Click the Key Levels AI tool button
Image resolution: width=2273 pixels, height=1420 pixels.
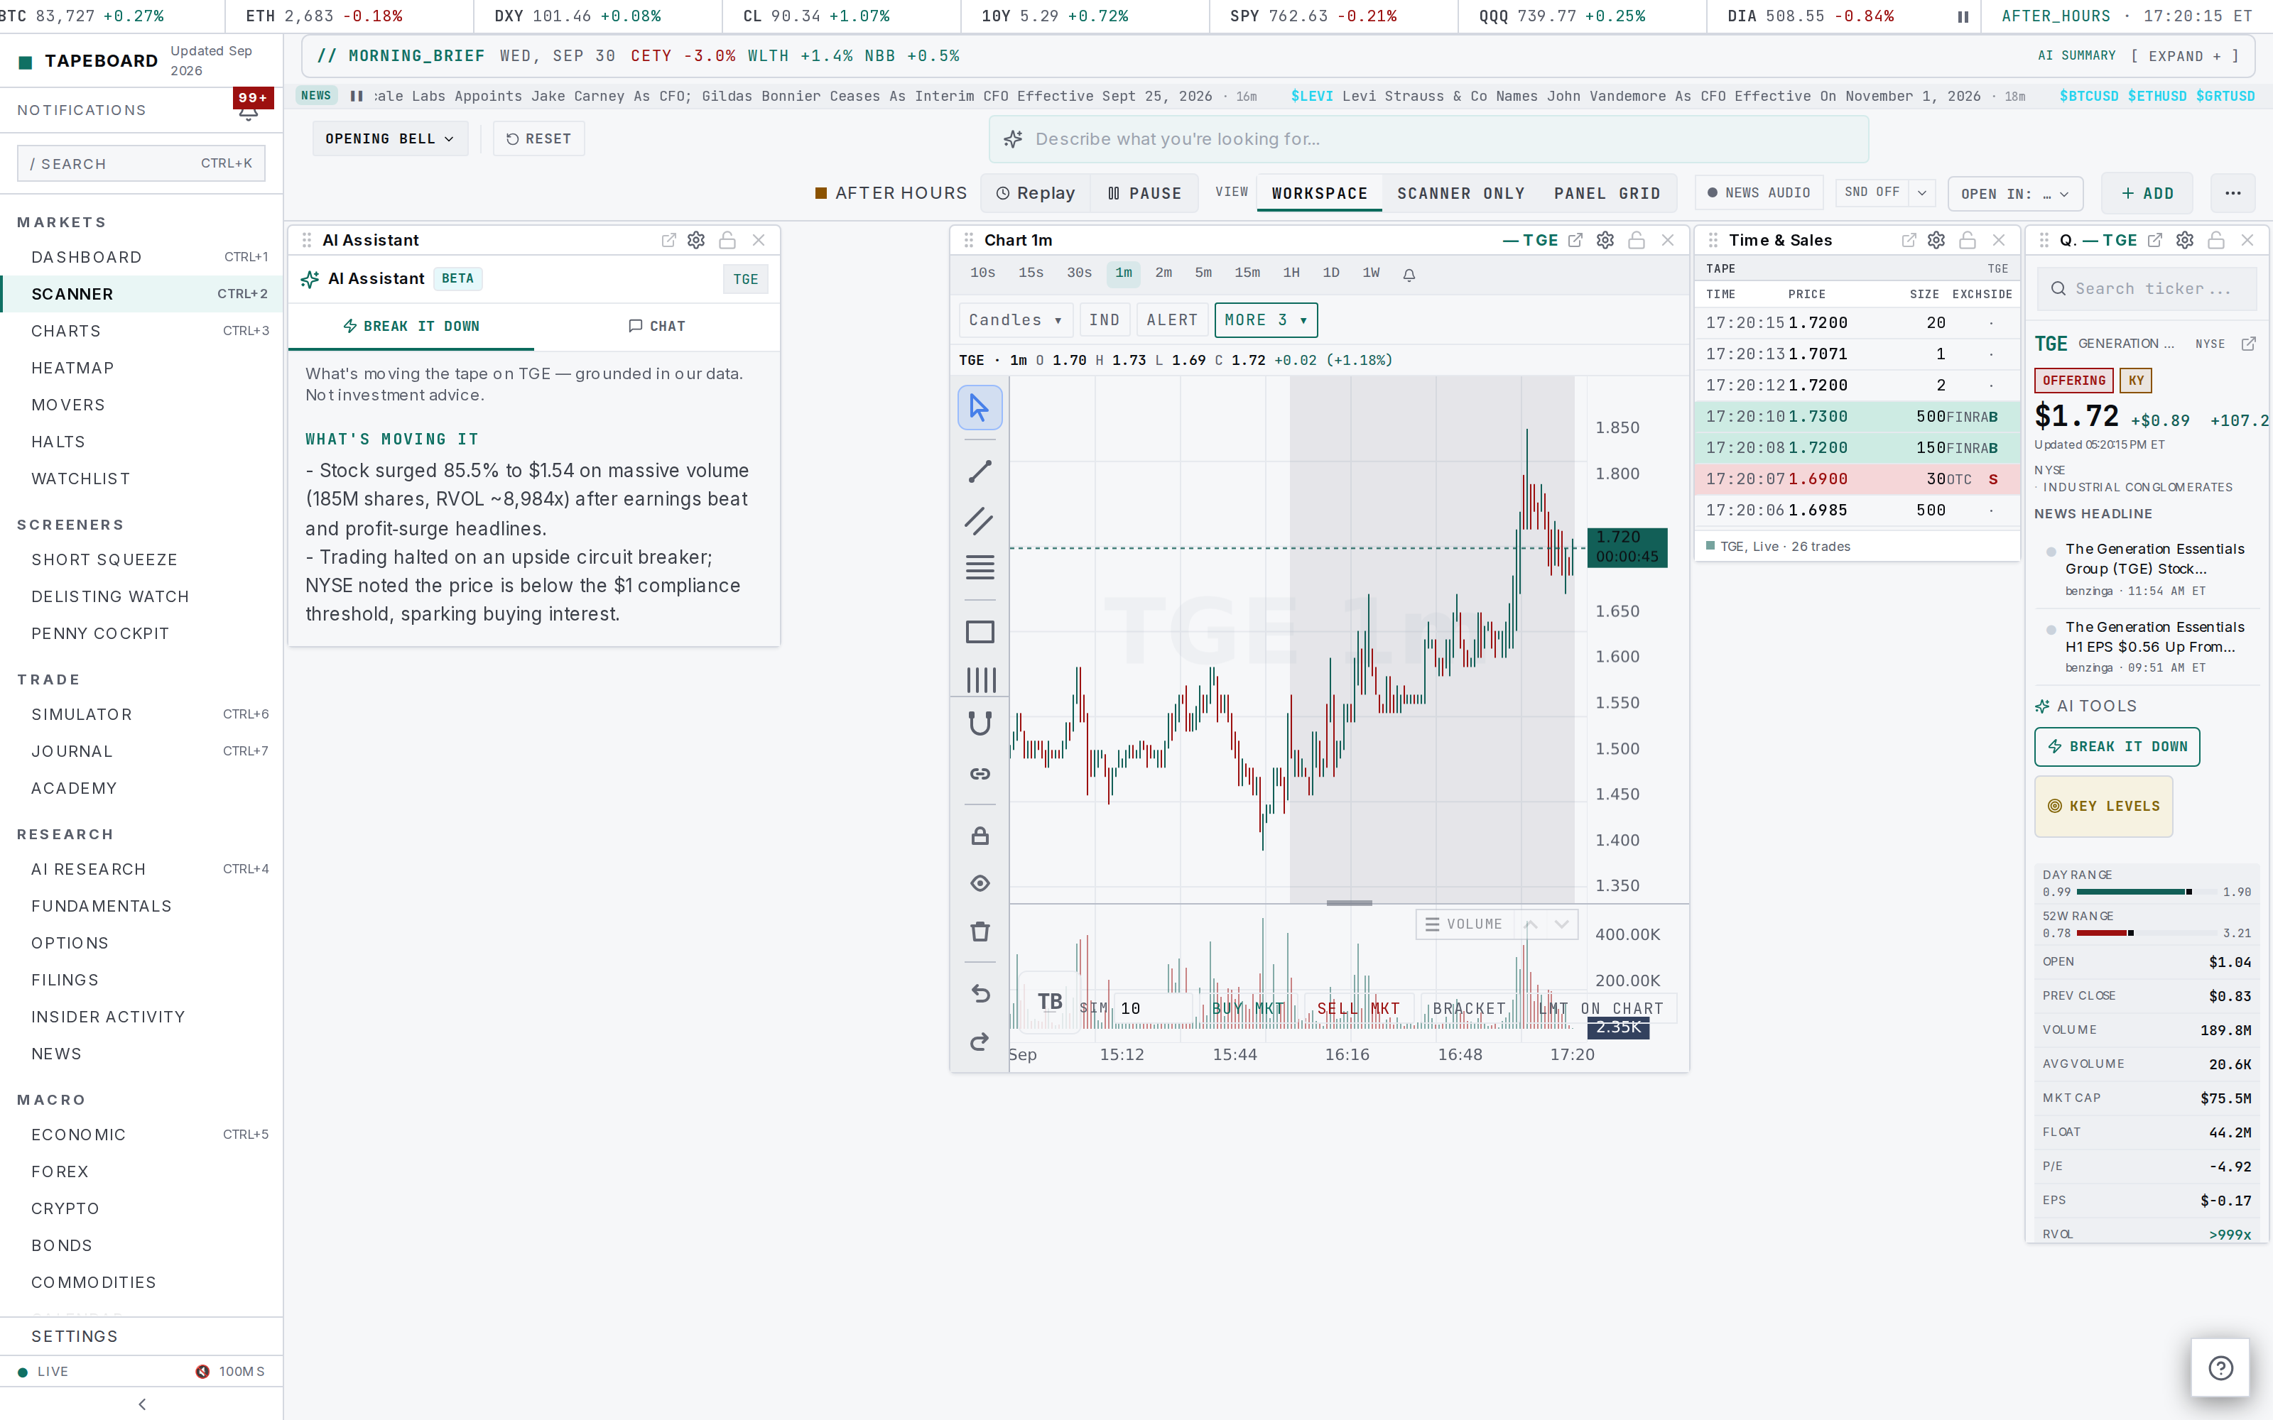[2103, 806]
